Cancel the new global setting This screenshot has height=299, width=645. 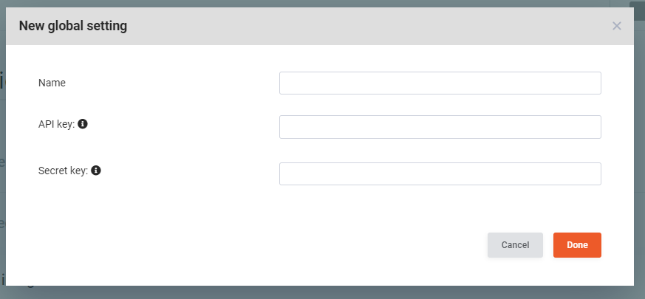515,245
